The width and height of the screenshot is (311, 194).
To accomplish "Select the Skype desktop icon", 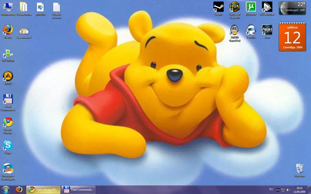I will (x=8, y=146).
